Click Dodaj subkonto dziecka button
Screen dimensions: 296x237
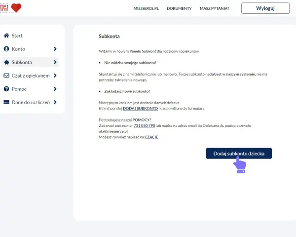click(x=239, y=153)
